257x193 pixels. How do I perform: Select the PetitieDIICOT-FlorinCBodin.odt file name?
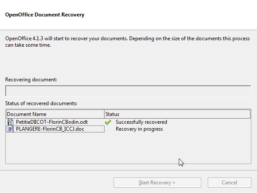coord(52,122)
